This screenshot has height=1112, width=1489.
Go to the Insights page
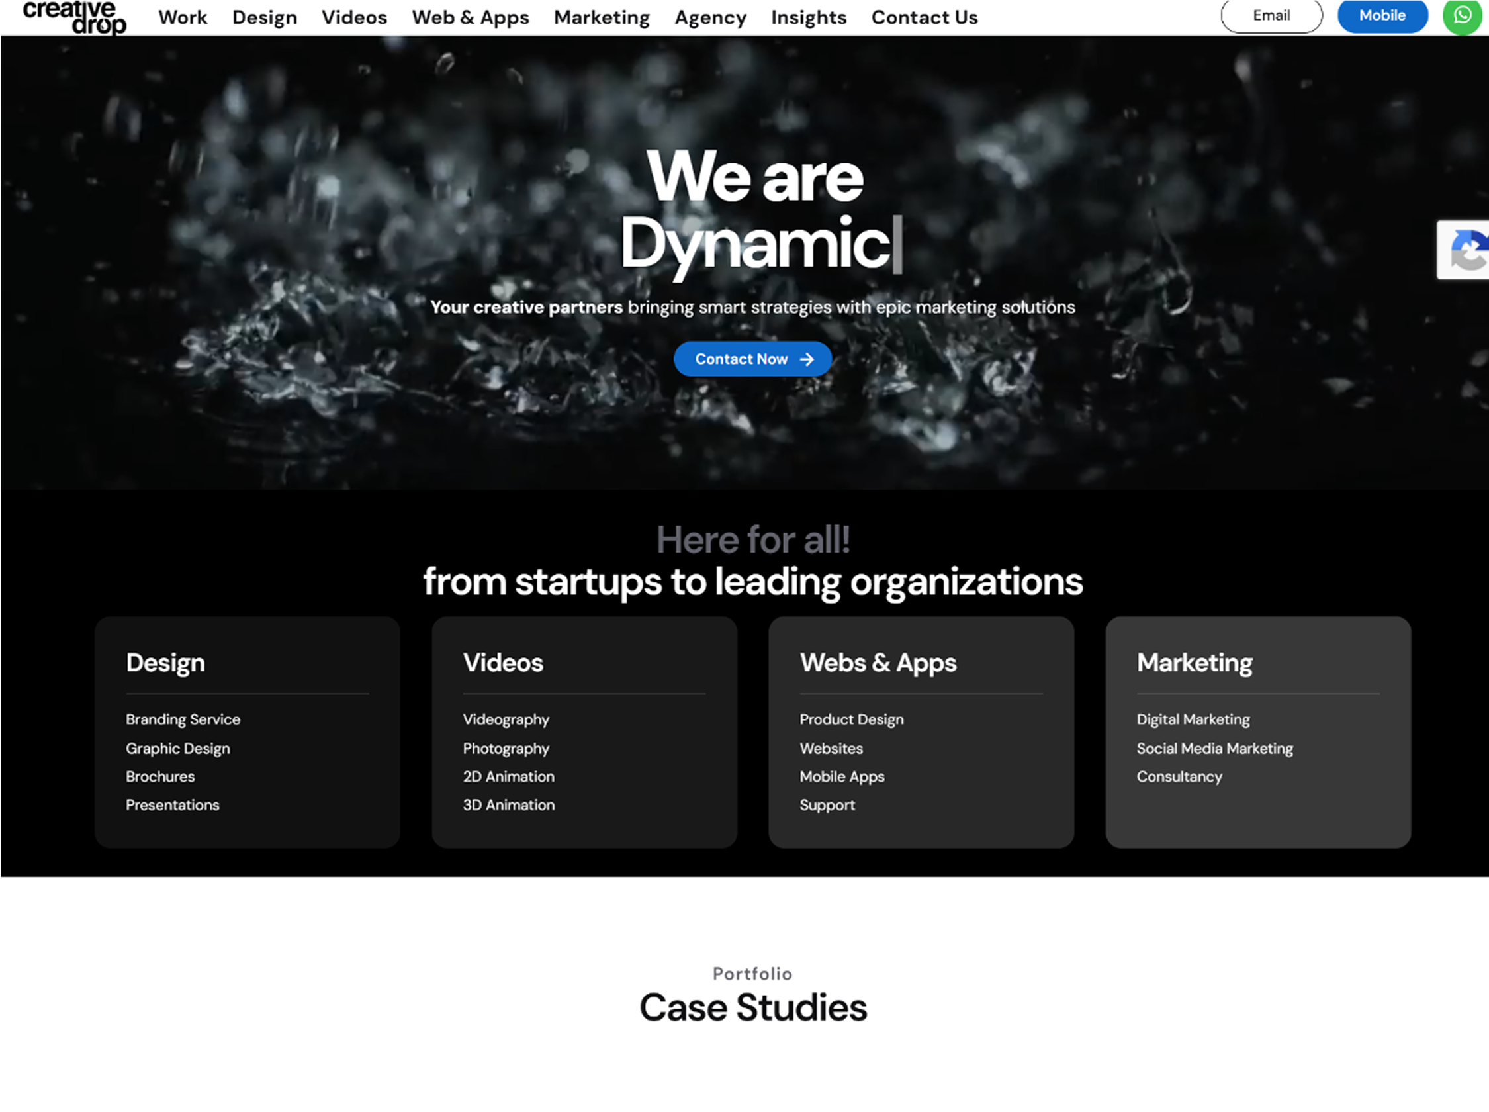(x=809, y=17)
